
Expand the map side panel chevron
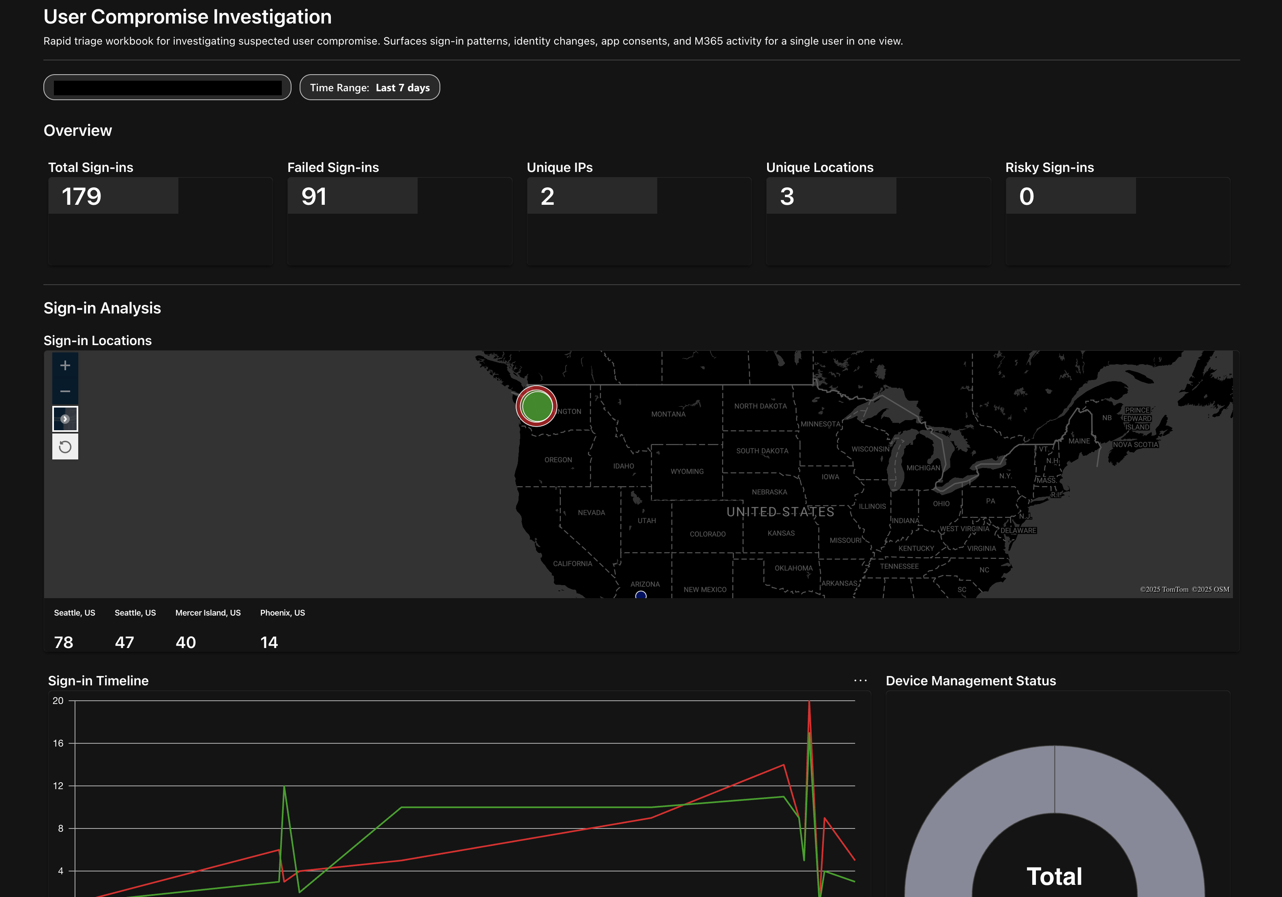point(65,418)
